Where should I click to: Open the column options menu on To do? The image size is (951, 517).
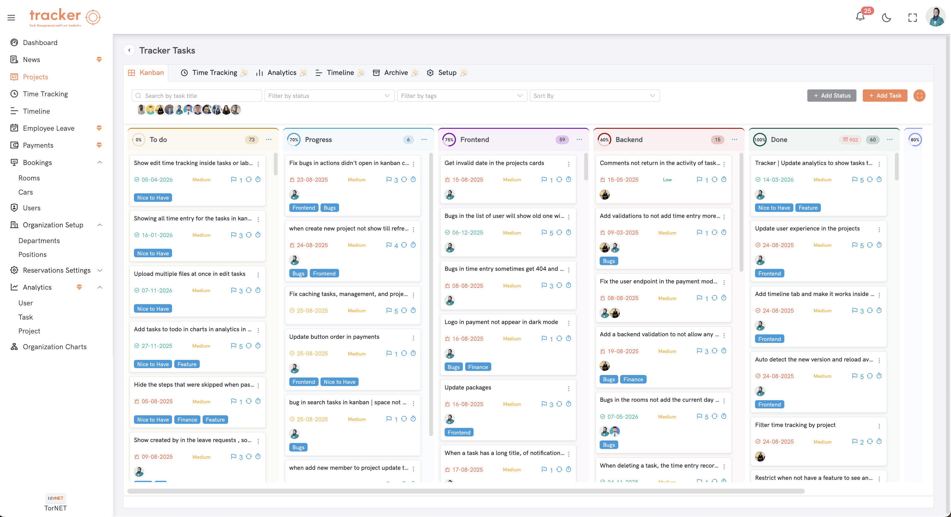point(268,140)
